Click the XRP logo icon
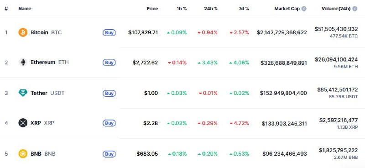365x168 pixels. click(x=23, y=123)
